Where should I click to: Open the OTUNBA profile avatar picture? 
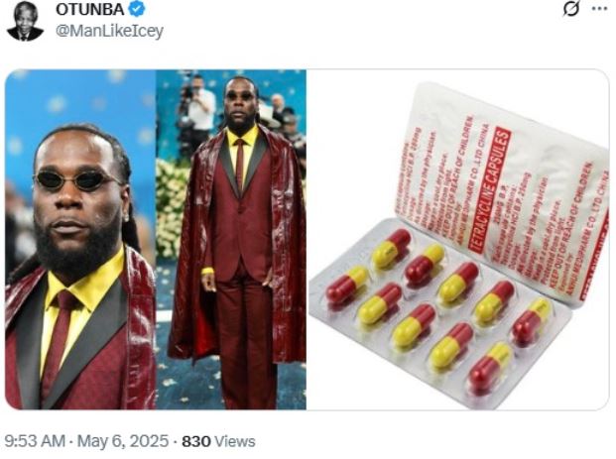pos(25,21)
